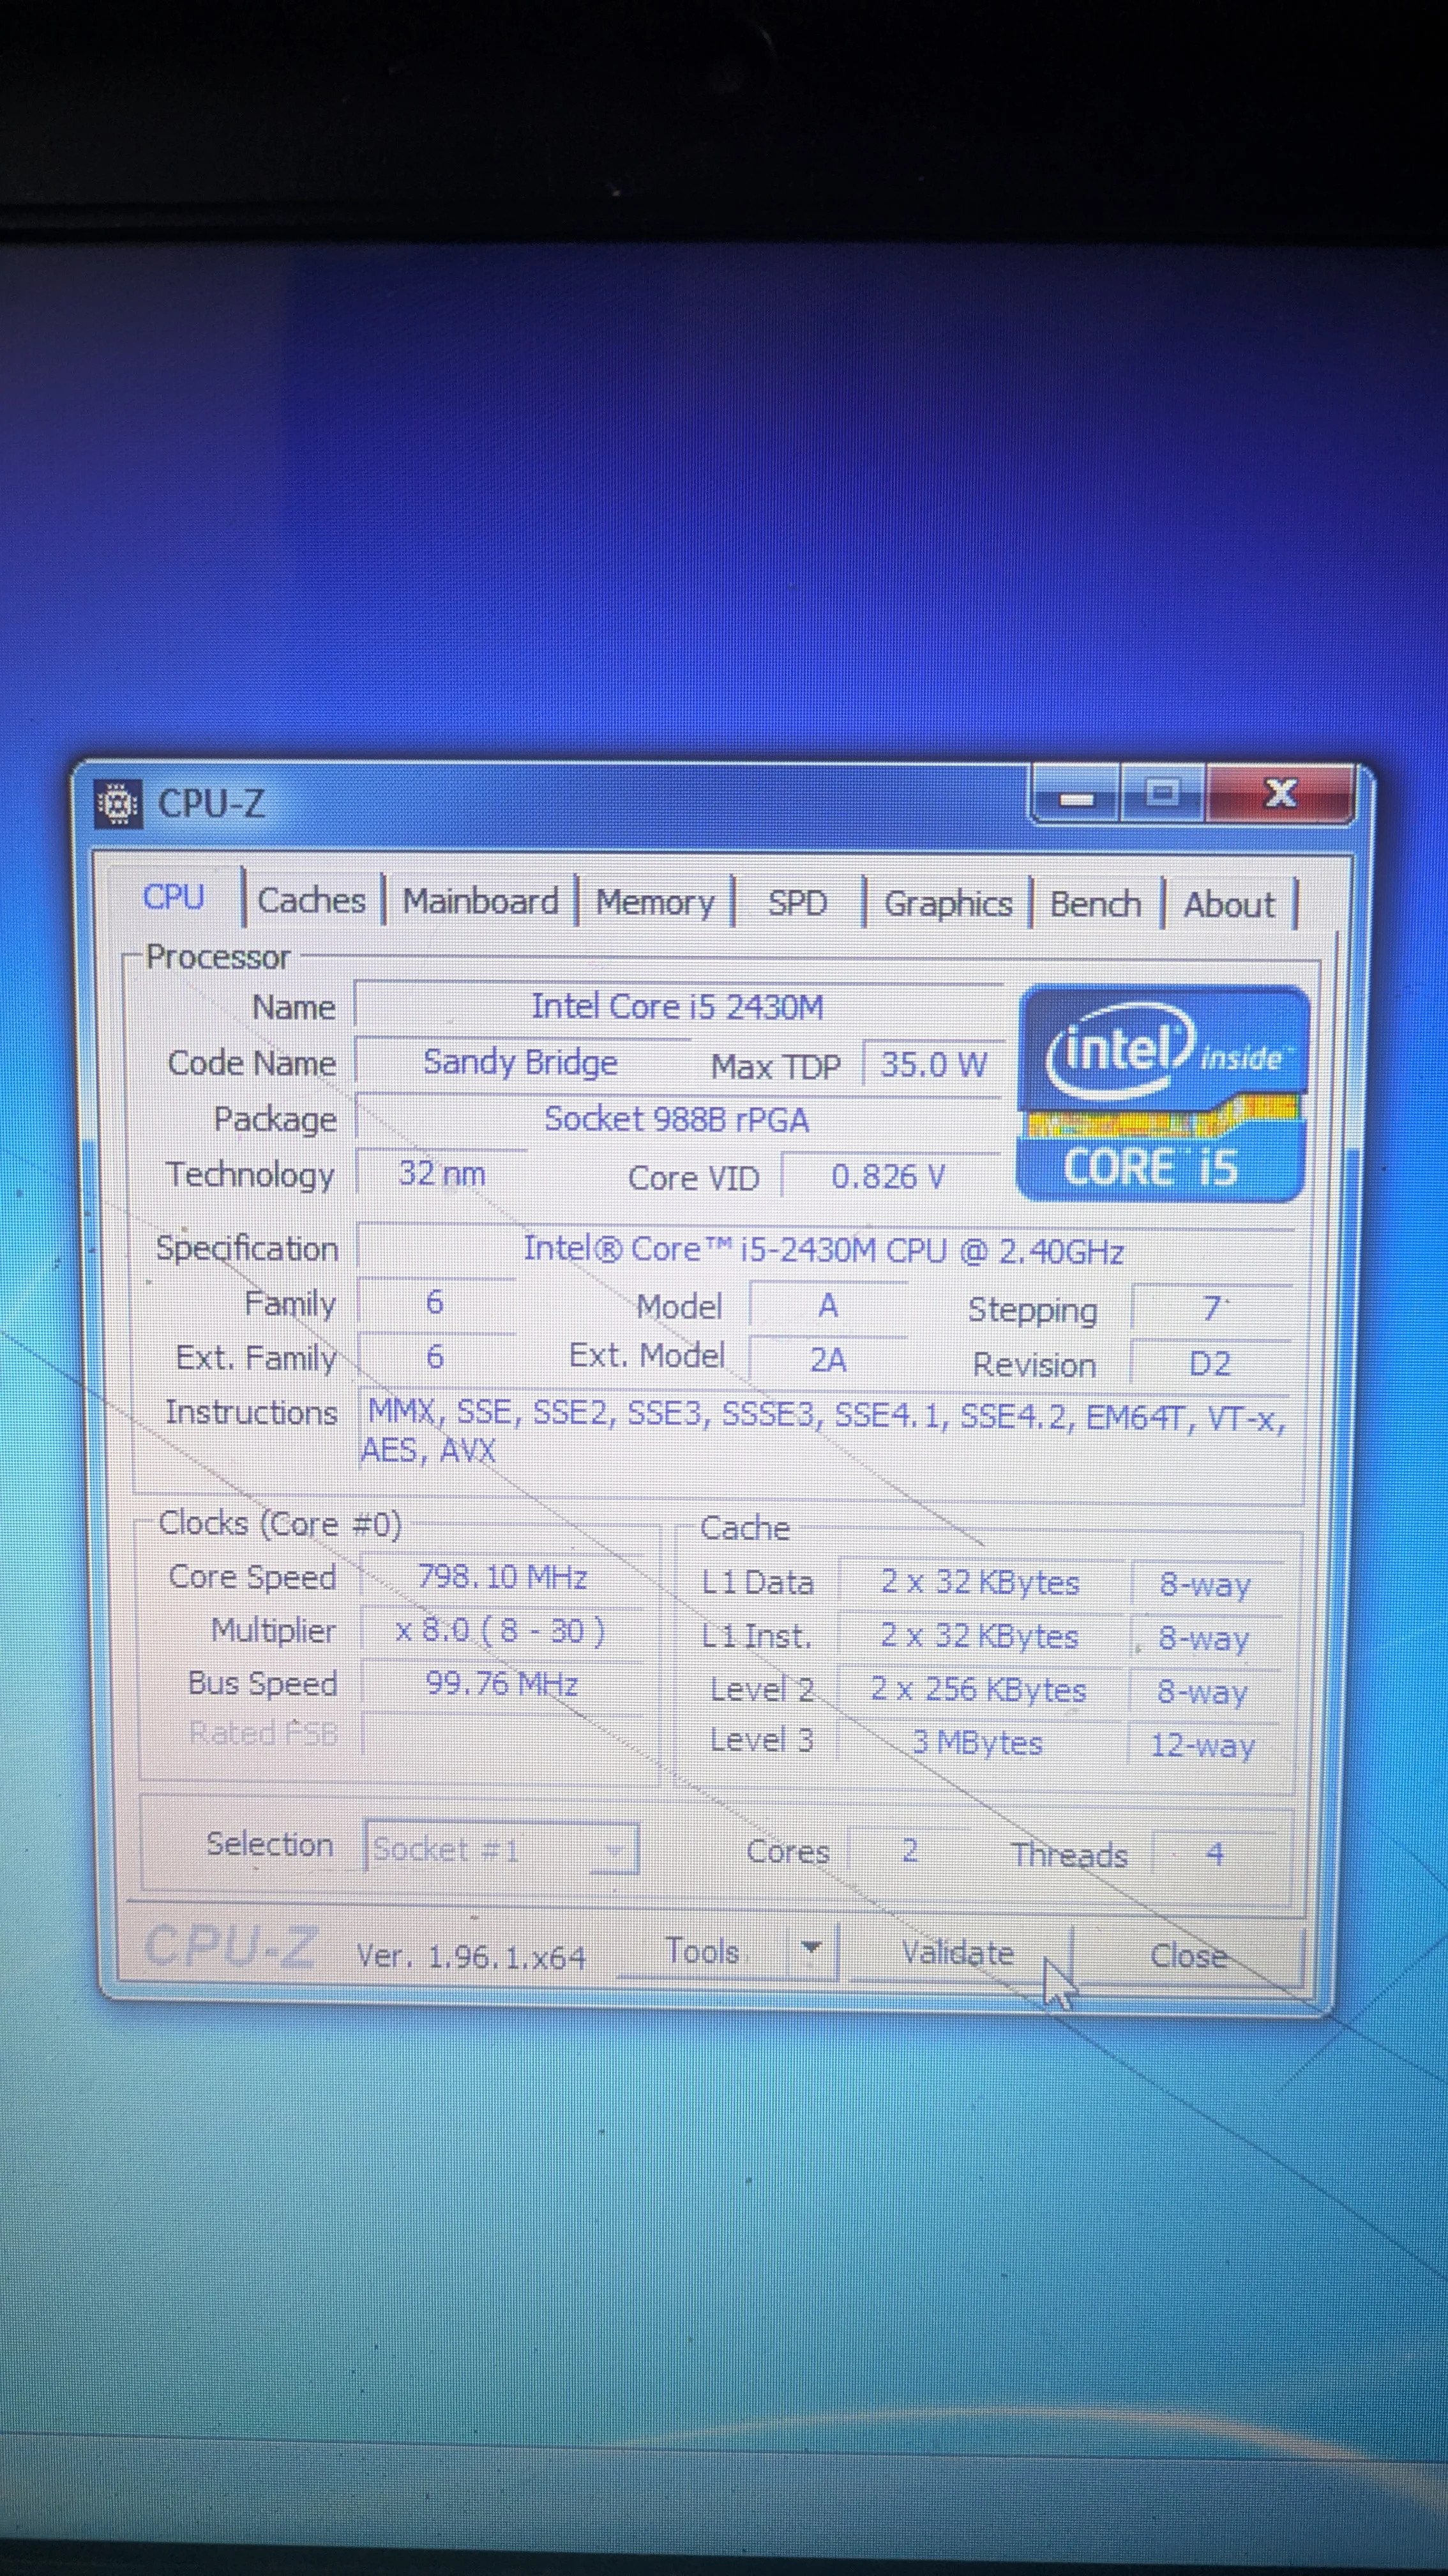
Task: Click the 'Socket 988B rPGA' package value
Action: (x=677, y=1119)
